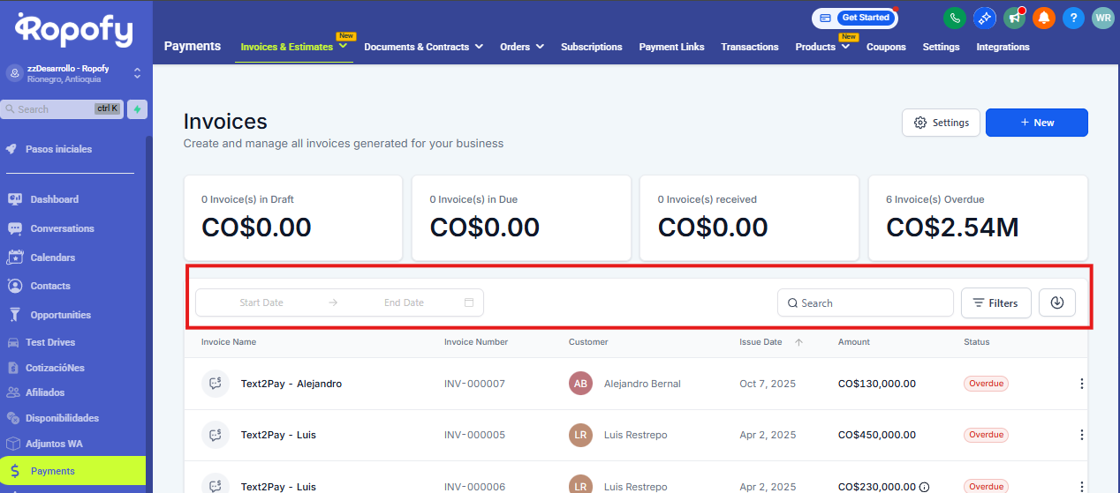Open the three-dot menu for Text2Pay - Alejandro
This screenshot has height=493, width=1120.
point(1081,384)
